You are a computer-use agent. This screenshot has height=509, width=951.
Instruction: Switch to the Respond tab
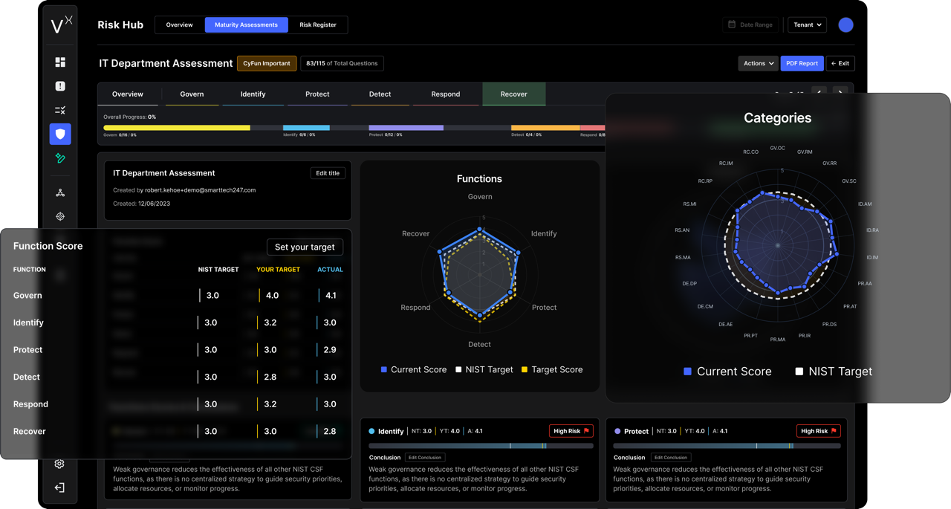[x=446, y=94]
